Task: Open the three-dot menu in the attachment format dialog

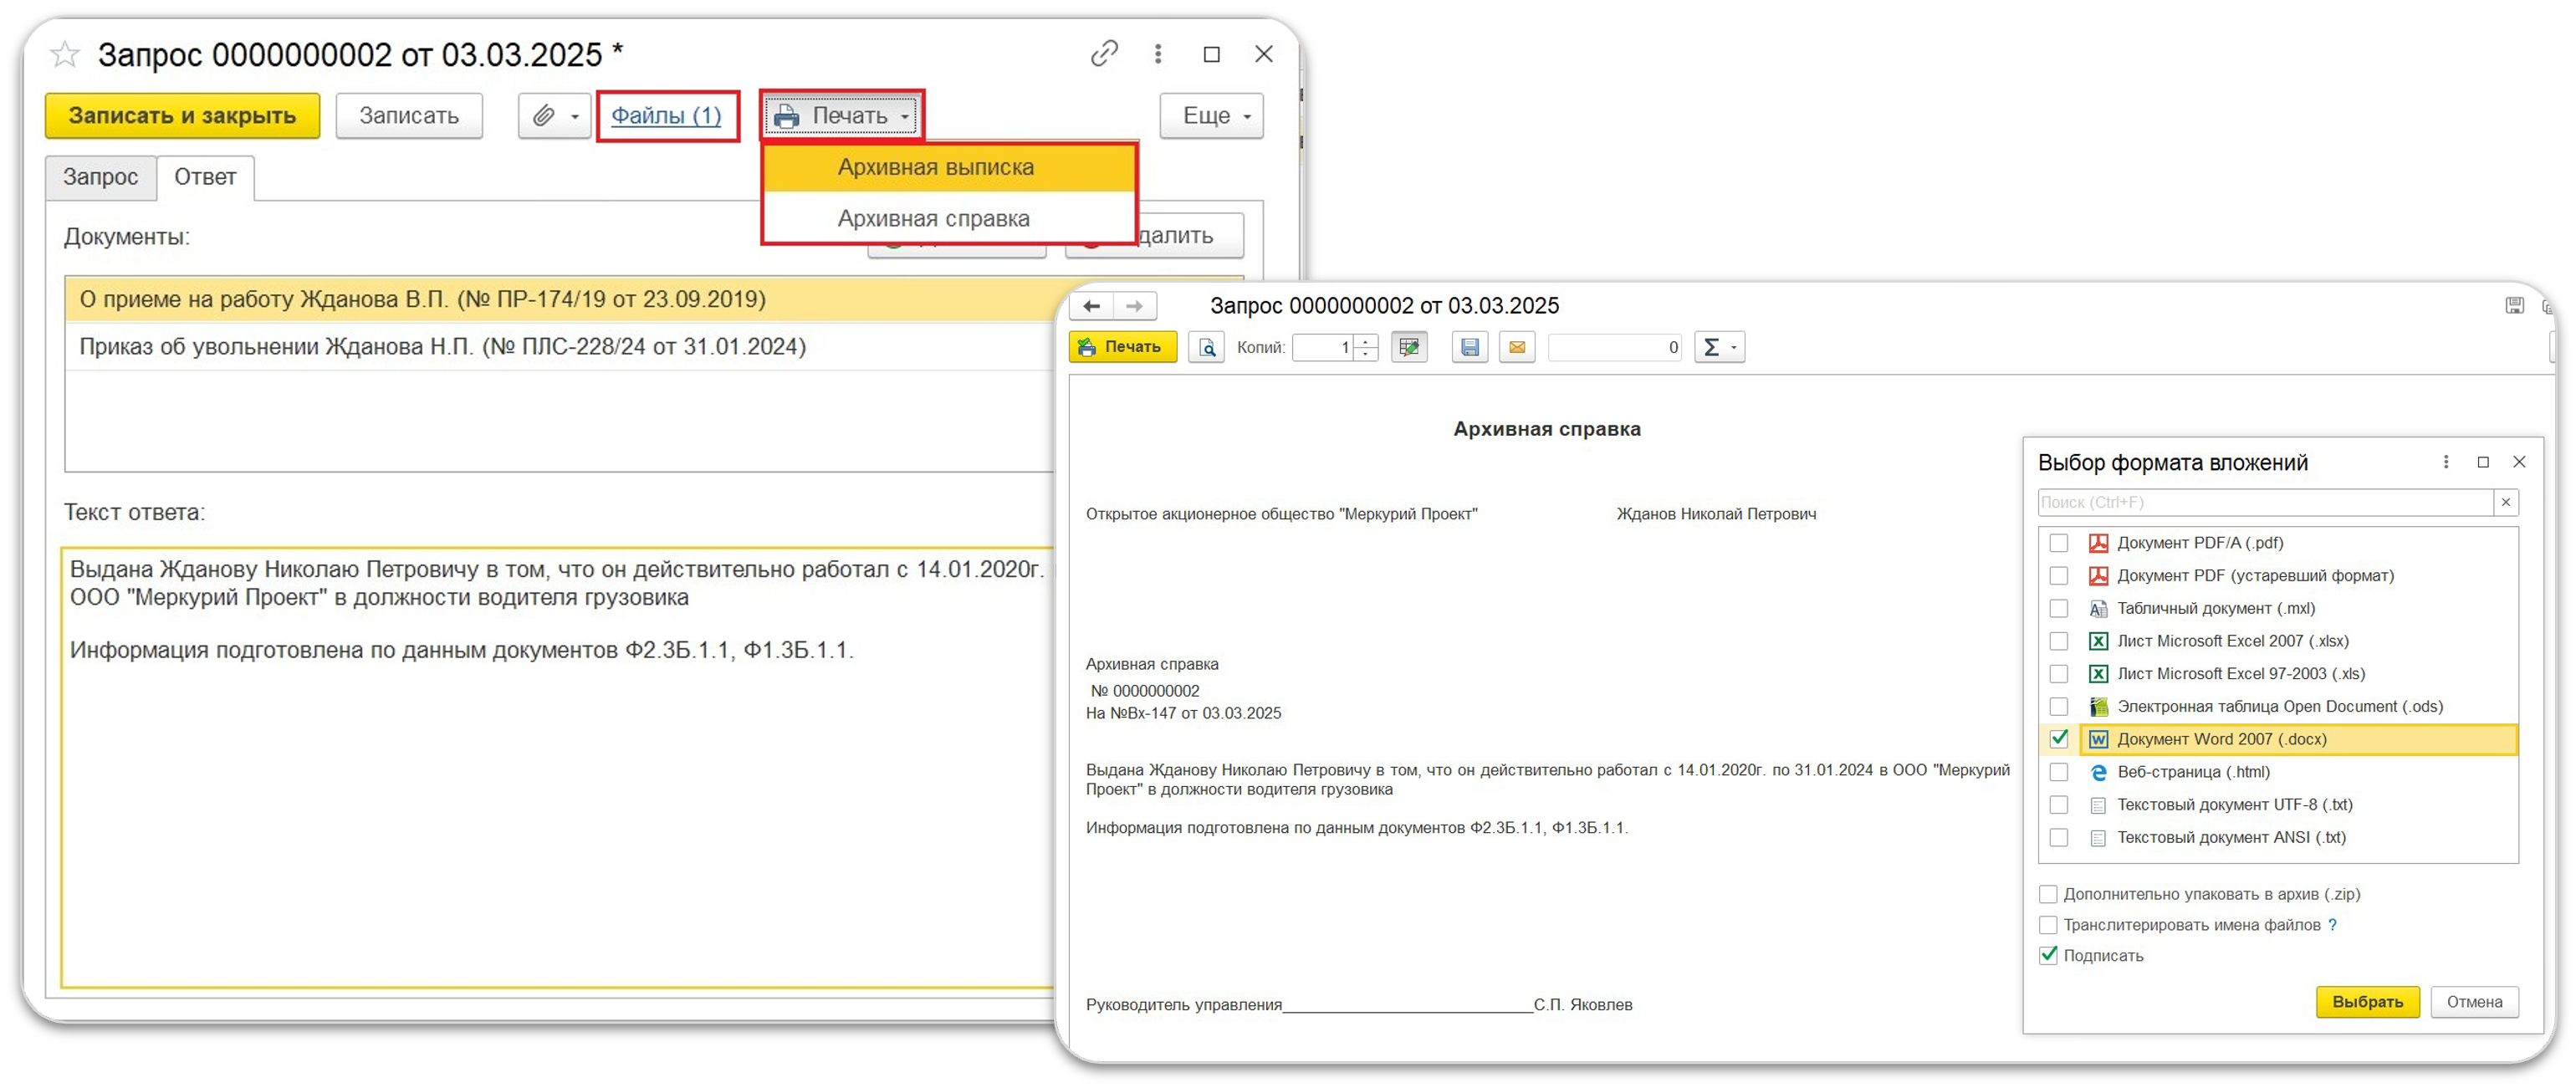Action: coord(2446,462)
